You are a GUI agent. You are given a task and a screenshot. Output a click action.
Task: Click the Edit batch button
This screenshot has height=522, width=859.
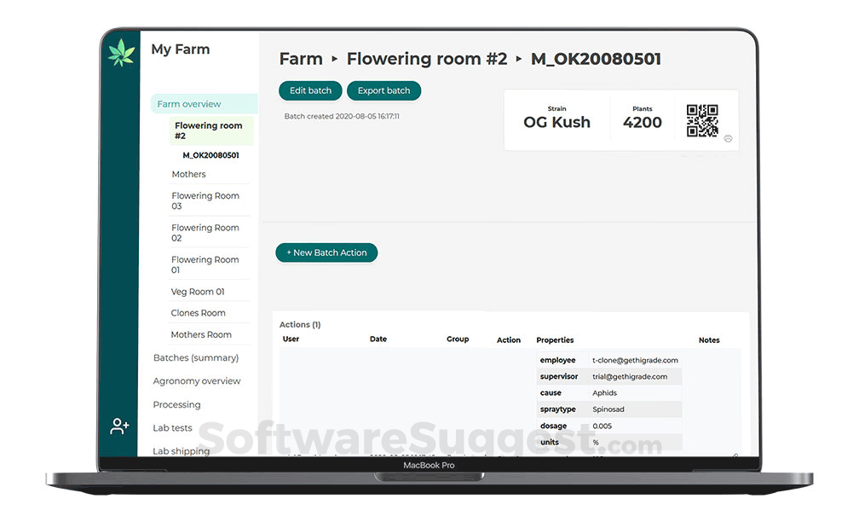tap(309, 90)
